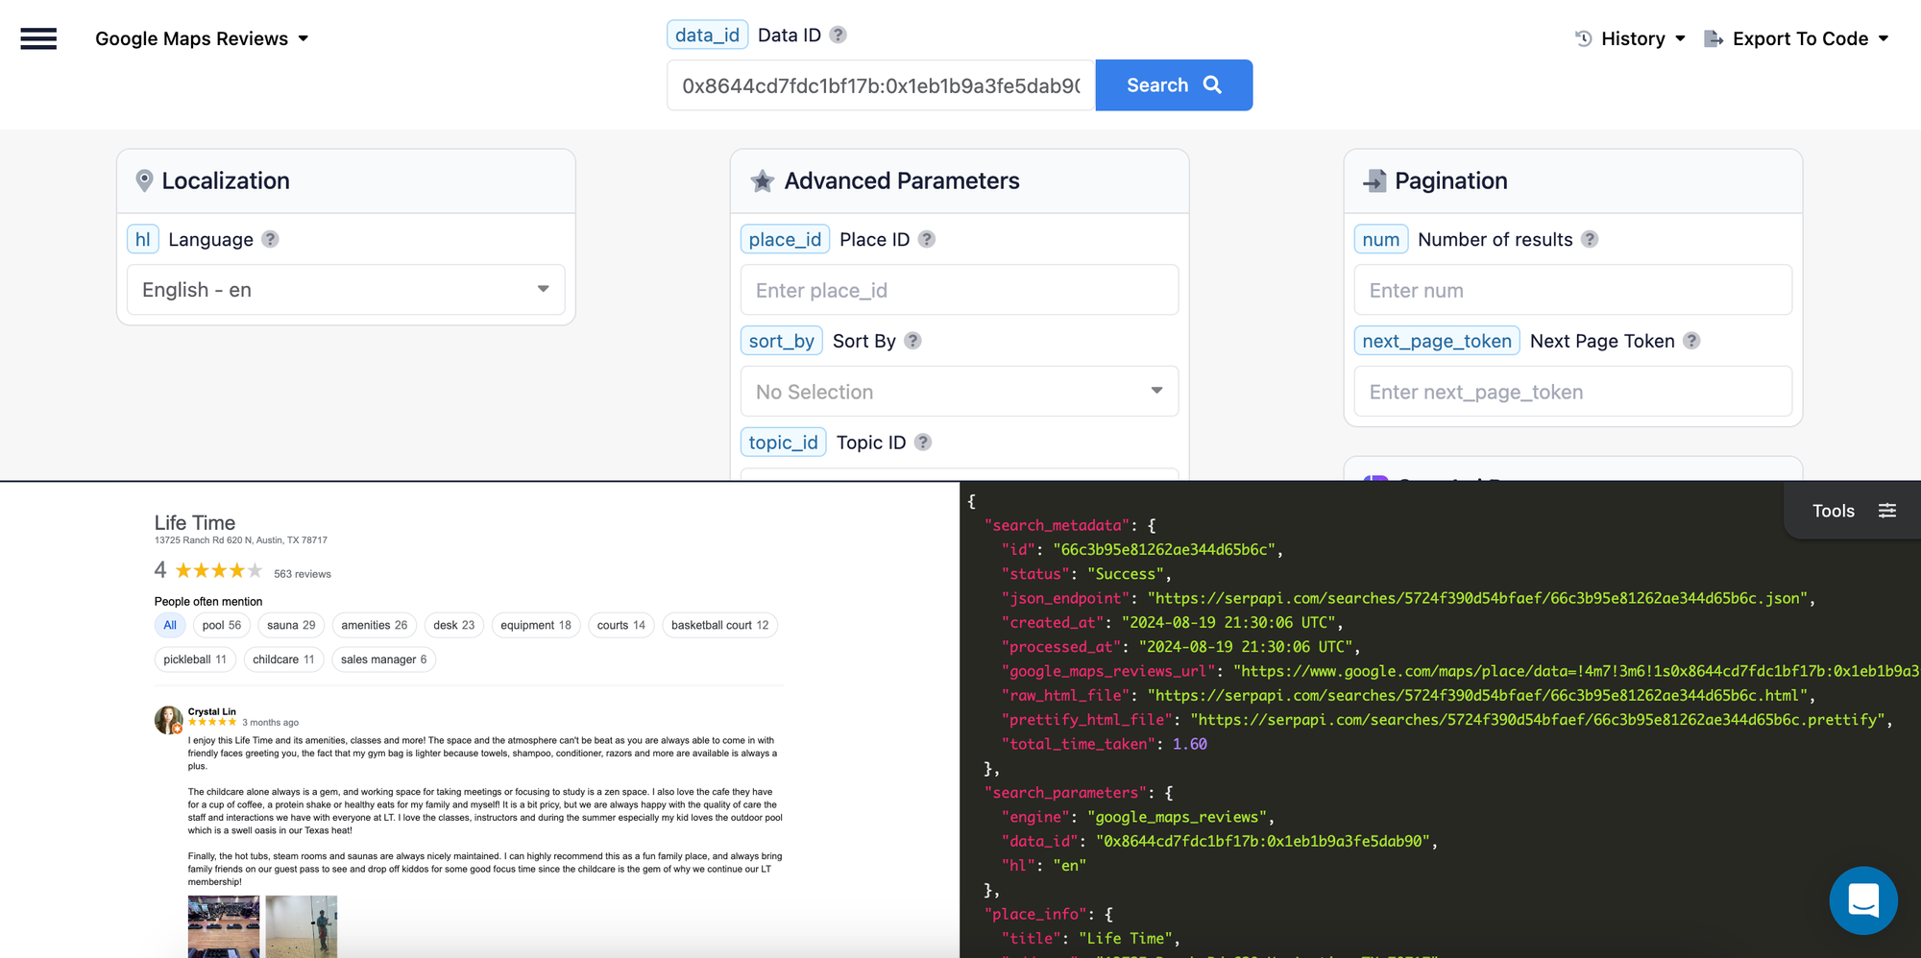Open the pickleball court review photo
Screen dimensions: 1921x958
coord(302,926)
